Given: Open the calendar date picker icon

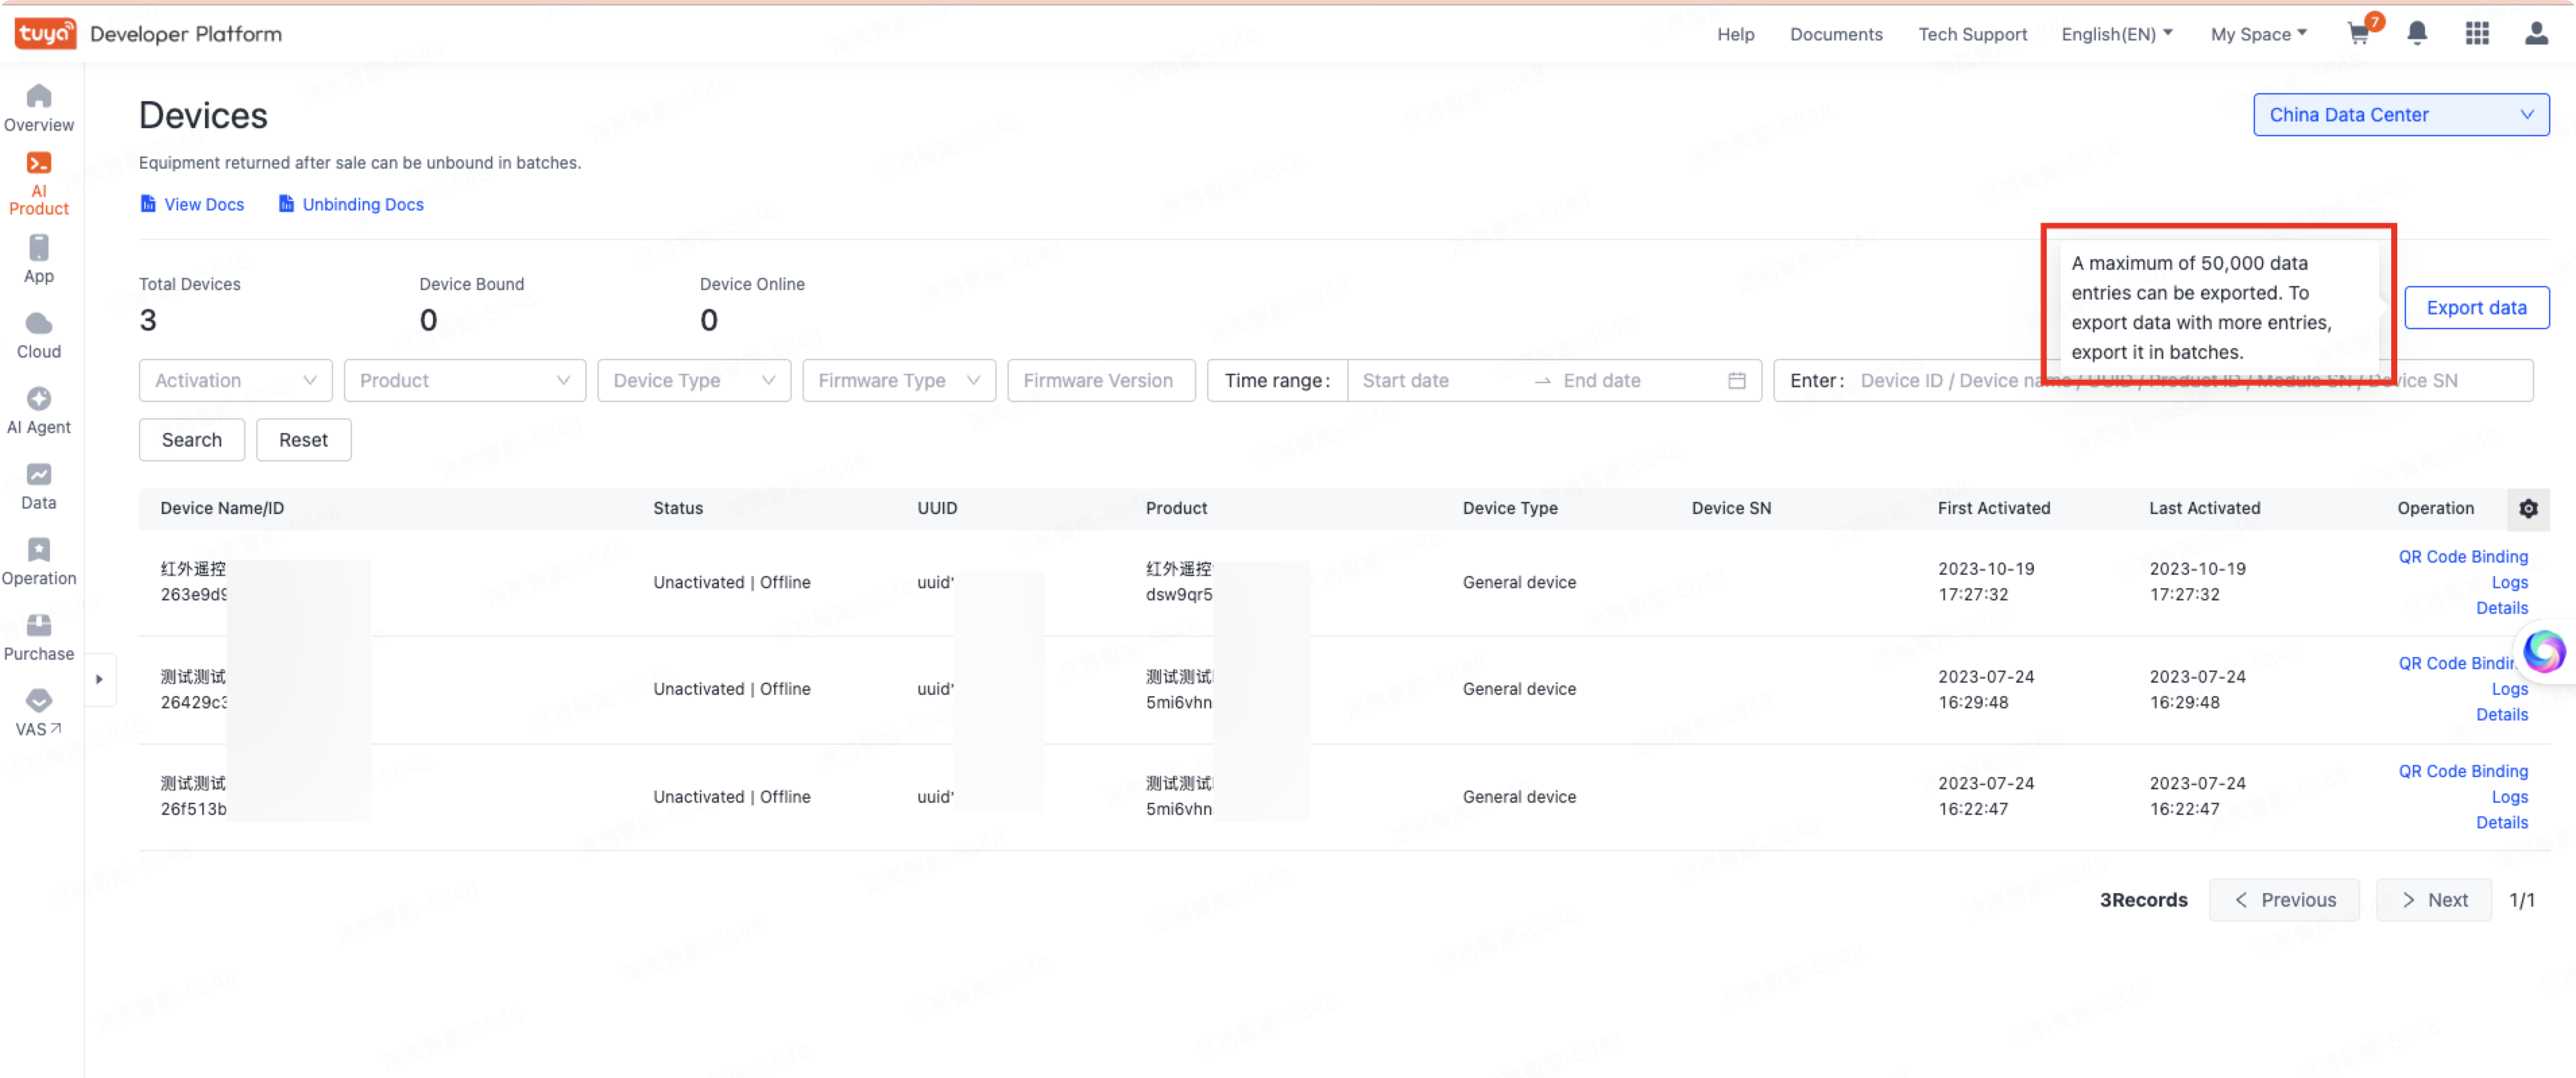Looking at the screenshot, I should click(1737, 380).
